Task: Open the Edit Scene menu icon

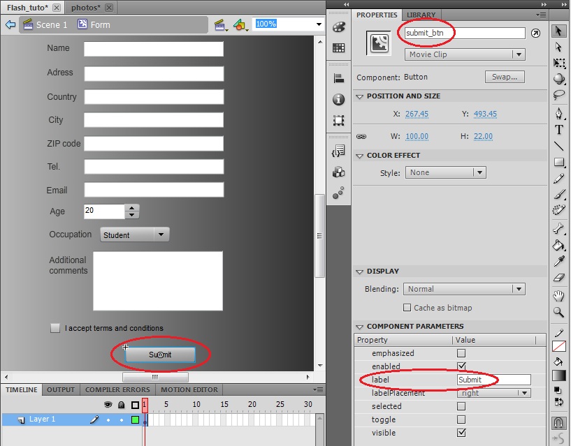Action: coord(220,25)
